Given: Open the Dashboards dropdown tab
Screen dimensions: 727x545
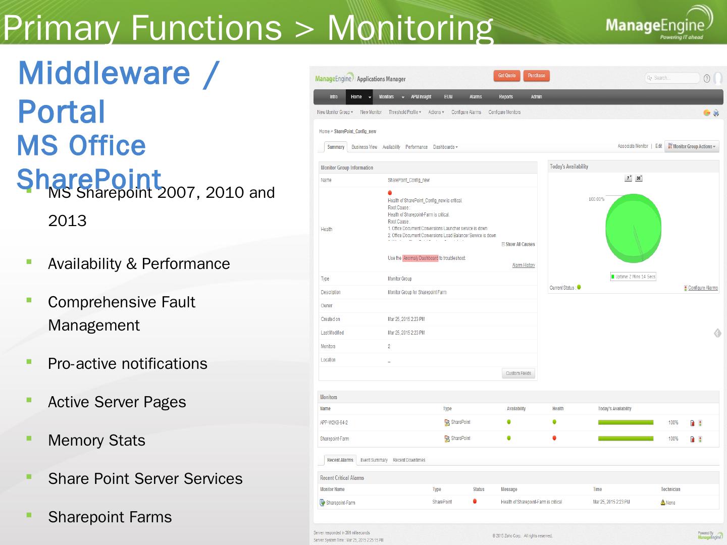Looking at the screenshot, I should point(445,147).
